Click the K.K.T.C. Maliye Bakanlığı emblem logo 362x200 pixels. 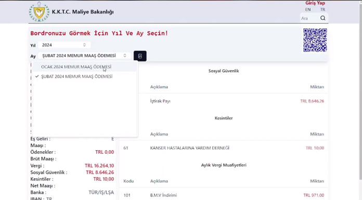pyautogui.click(x=39, y=11)
